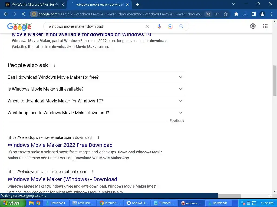Switch to WinWorld Microsoft Plus tab
Screen dimensions: 277x207
tap(35, 5)
